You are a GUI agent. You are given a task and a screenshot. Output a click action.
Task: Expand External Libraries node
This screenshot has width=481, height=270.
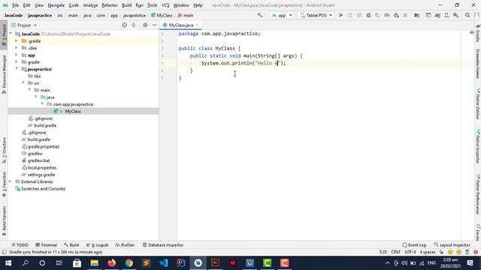click(x=11, y=181)
